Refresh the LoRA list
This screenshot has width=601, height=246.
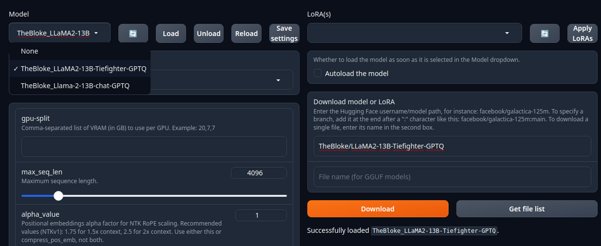pyautogui.click(x=545, y=34)
